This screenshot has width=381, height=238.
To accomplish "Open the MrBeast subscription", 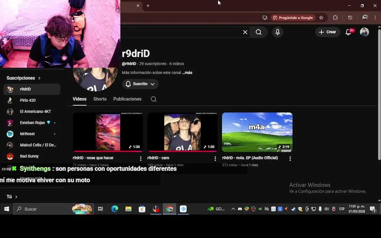I will [x=32, y=134].
